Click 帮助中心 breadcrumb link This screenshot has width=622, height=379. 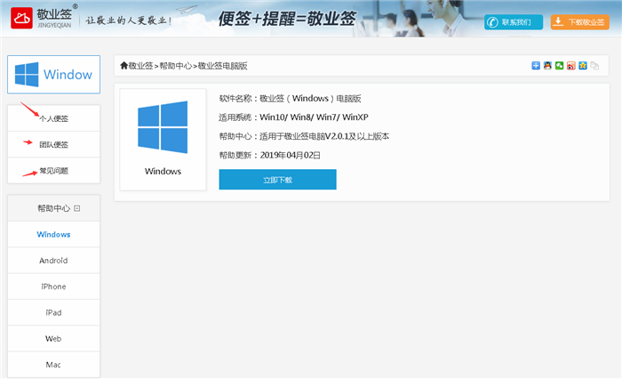point(176,66)
